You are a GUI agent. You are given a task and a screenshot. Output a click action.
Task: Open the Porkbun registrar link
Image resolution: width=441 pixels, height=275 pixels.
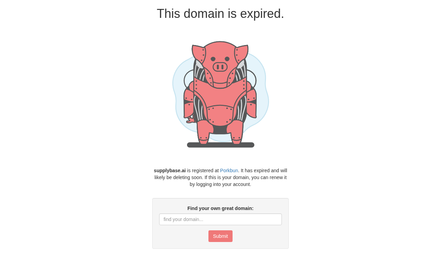point(229,170)
